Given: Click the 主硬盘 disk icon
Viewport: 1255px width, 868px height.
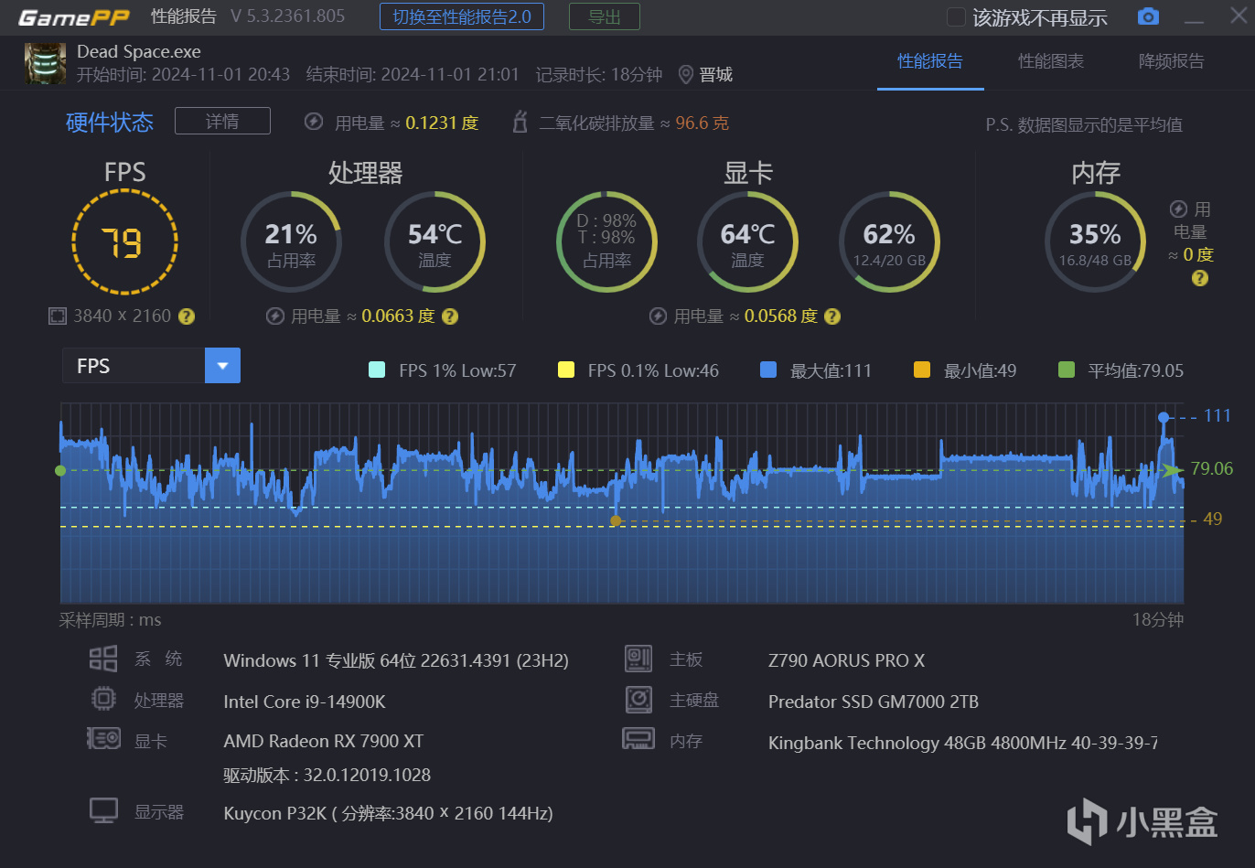Looking at the screenshot, I should 638,700.
